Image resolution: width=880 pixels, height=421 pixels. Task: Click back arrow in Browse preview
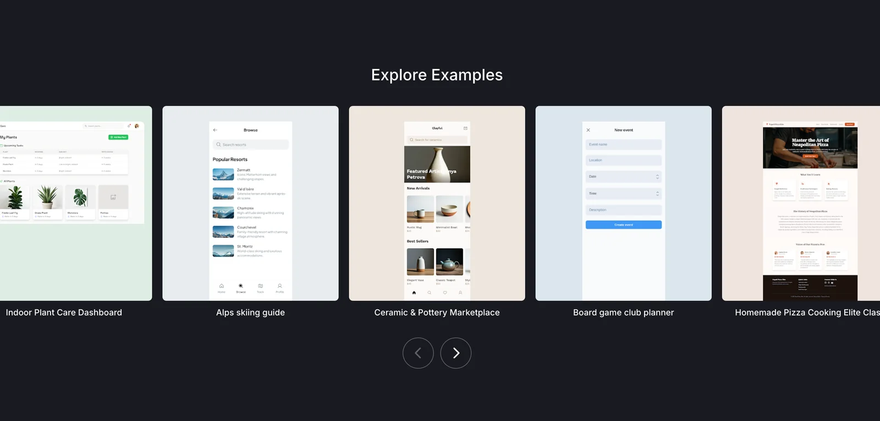[x=215, y=130]
